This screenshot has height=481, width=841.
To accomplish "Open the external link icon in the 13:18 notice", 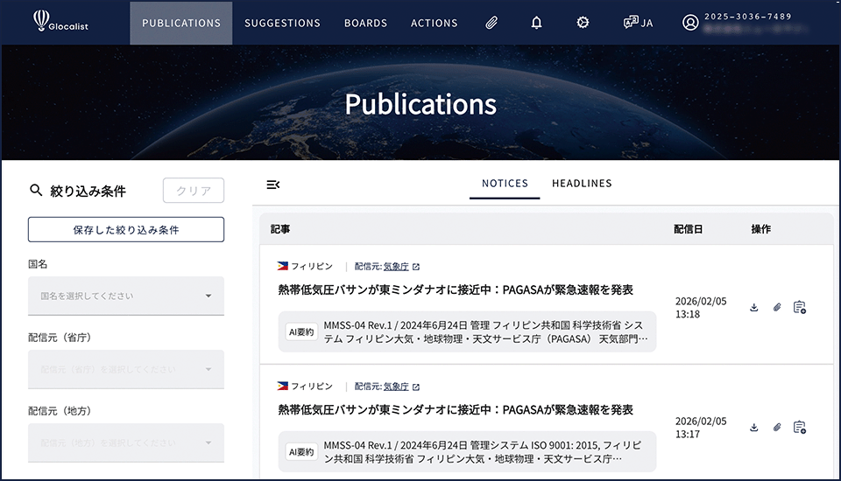I will tap(416, 267).
